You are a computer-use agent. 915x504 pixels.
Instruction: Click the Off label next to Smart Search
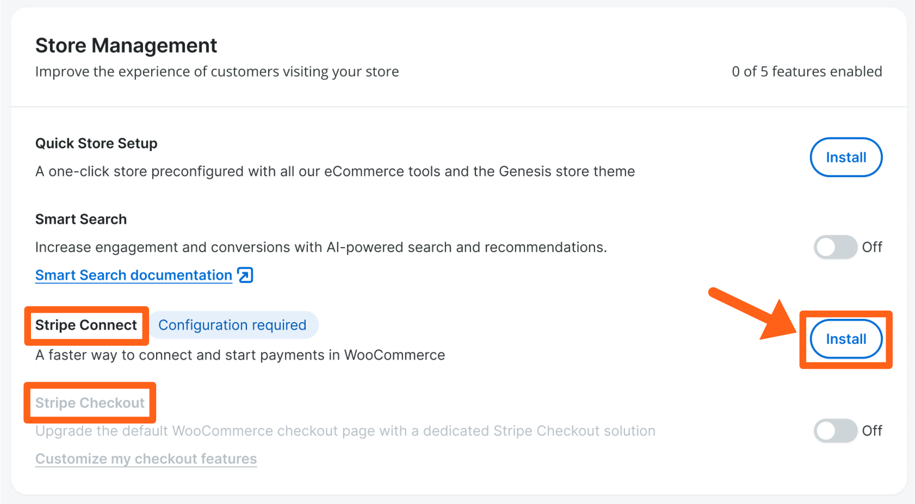872,247
